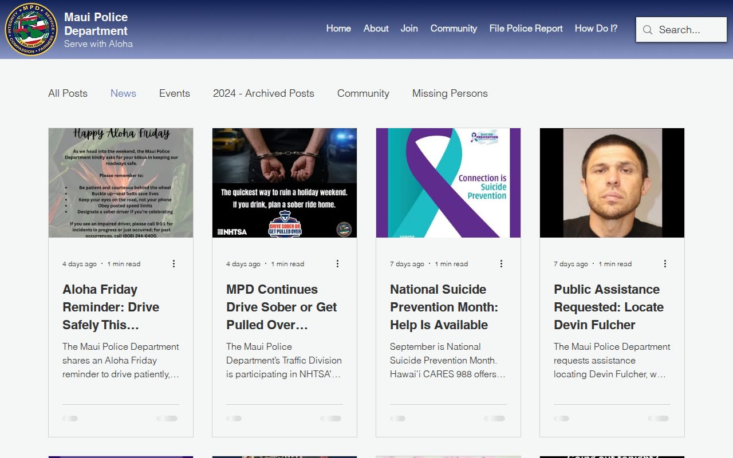Open the Happy Aloha Friday post image

pos(121,183)
